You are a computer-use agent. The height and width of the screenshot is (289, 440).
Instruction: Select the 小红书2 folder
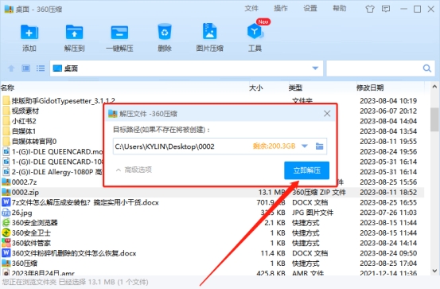coord(24,121)
